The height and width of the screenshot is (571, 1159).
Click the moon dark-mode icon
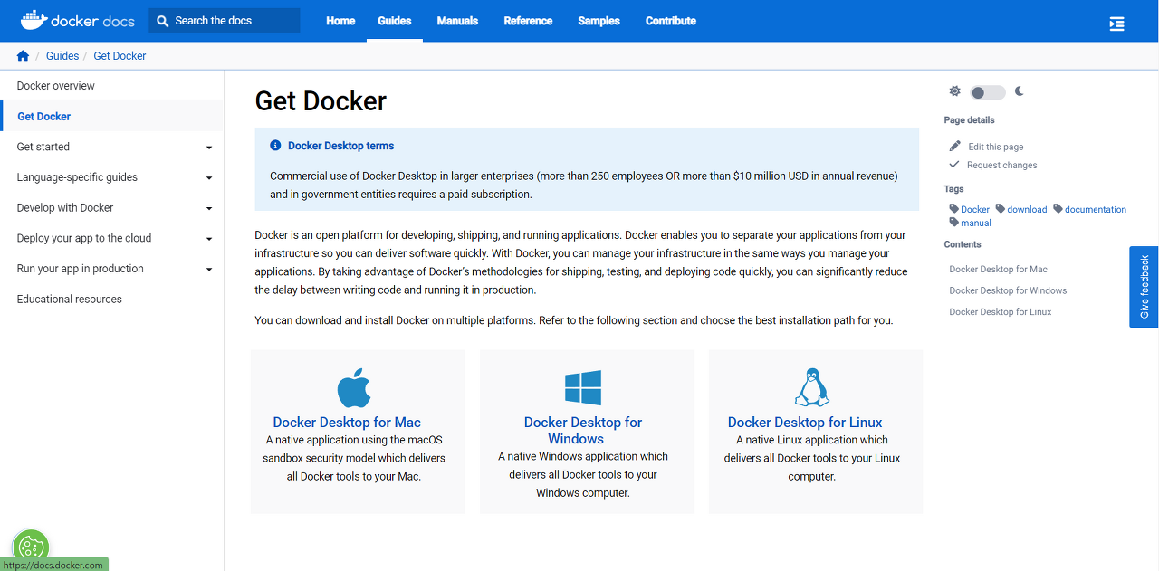click(x=1020, y=91)
